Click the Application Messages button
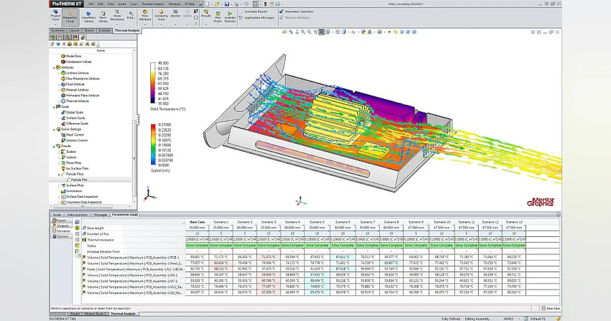 pyautogui.click(x=259, y=17)
